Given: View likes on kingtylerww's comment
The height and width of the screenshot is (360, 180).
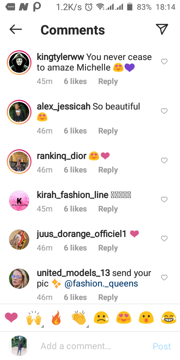Looking at the screenshot, I should pyautogui.click(x=75, y=81).
